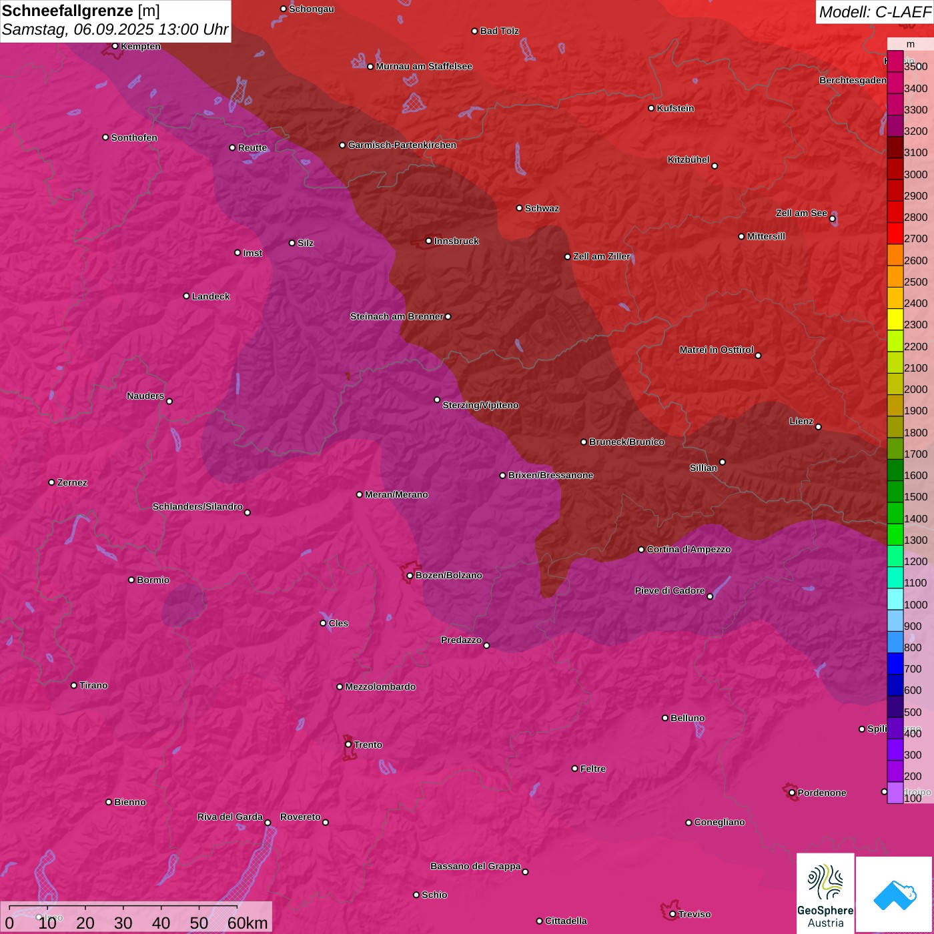Click the 200 m purple legend swatch
The width and height of the screenshot is (934, 934).
click(895, 771)
